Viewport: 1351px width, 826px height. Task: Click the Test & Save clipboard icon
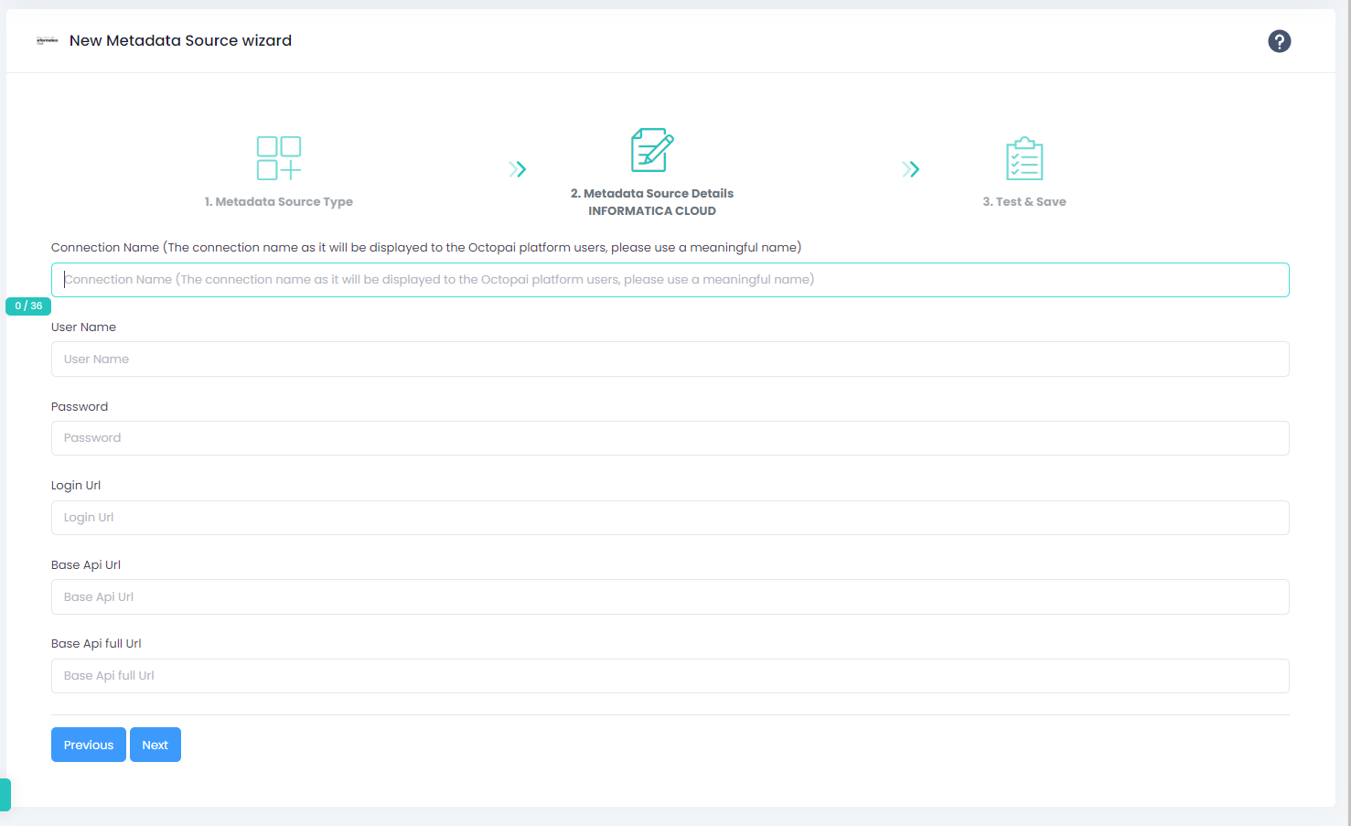pyautogui.click(x=1024, y=159)
